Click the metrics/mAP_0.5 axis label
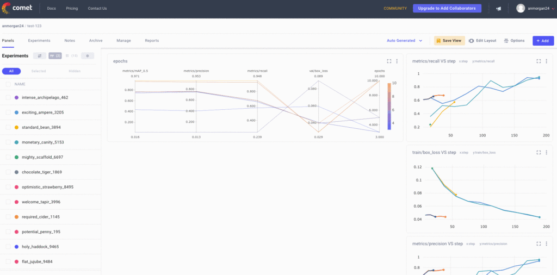557x275 pixels. [x=135, y=71]
